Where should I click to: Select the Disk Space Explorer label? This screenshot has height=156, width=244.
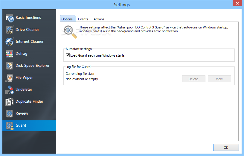coord(33,66)
